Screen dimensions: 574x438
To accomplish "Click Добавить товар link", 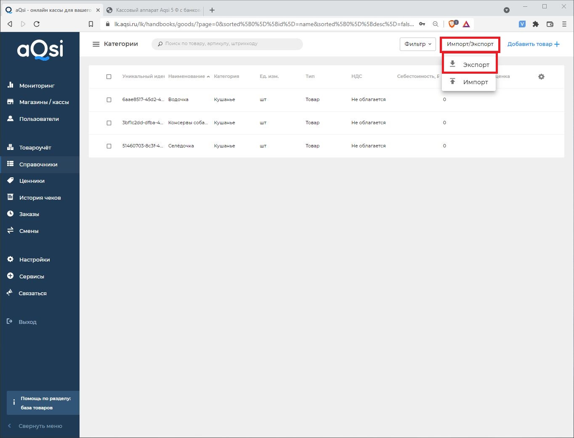I will click(x=533, y=44).
